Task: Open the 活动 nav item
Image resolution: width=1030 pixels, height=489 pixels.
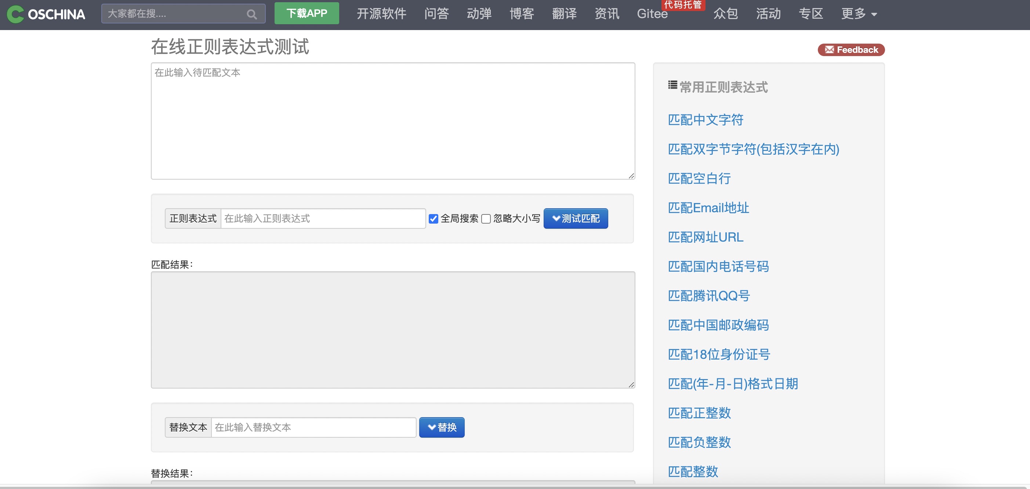Action: [x=768, y=14]
